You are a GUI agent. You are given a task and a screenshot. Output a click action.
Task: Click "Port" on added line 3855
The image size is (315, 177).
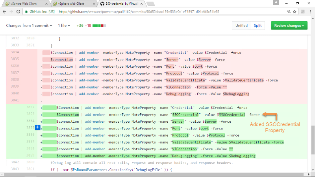point(176,128)
